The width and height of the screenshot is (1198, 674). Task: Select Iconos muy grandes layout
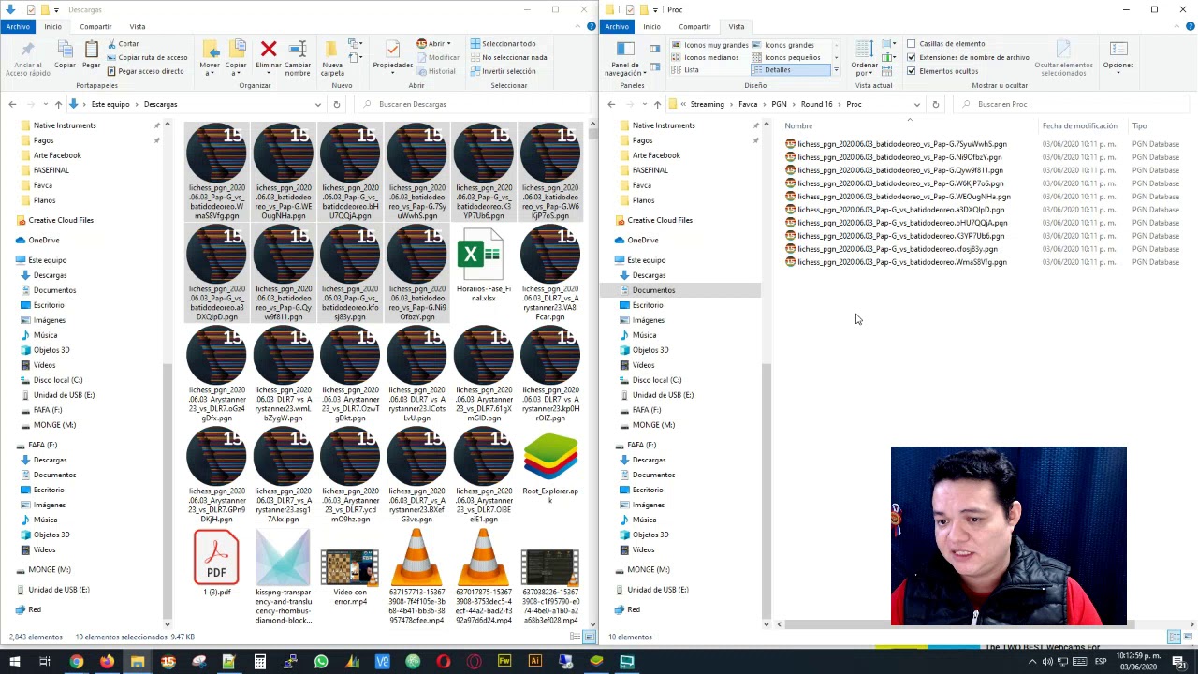click(x=709, y=45)
